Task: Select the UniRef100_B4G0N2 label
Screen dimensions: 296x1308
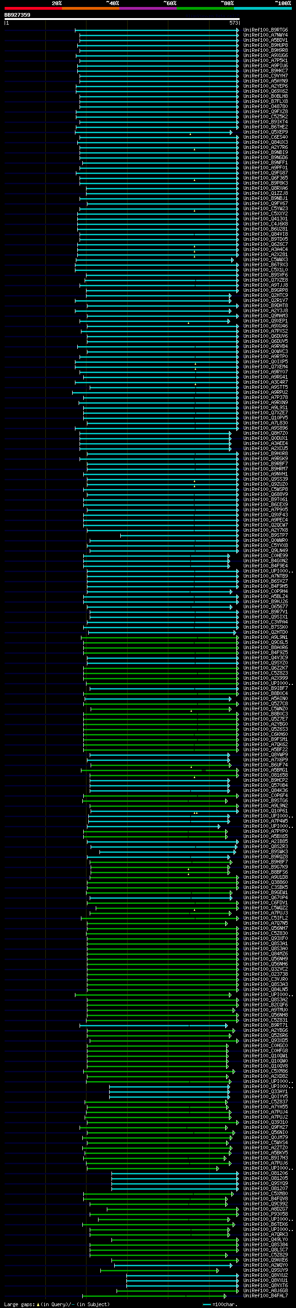Action: point(265,561)
